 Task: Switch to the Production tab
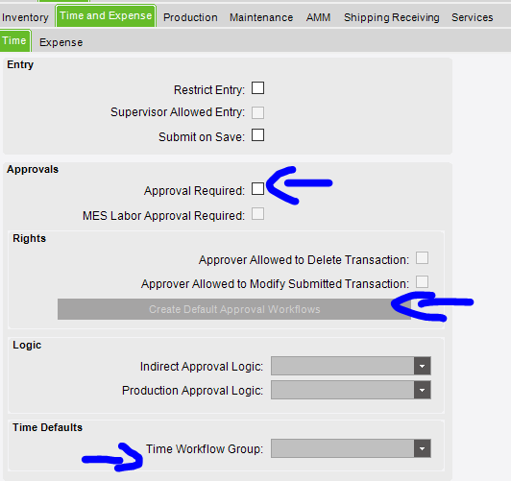pyautogui.click(x=190, y=17)
